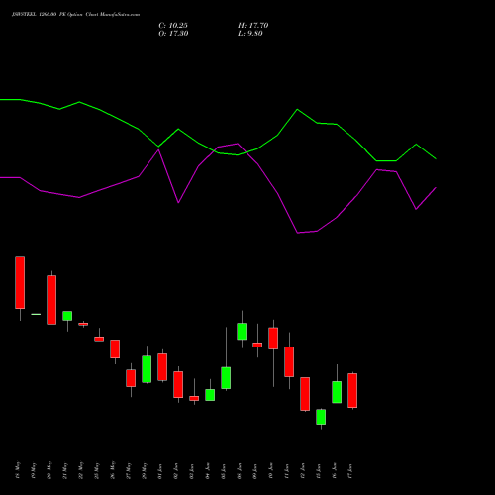Click the green candle for 16 Jun
Viewport: 495px width, 495px height.
(337, 392)
